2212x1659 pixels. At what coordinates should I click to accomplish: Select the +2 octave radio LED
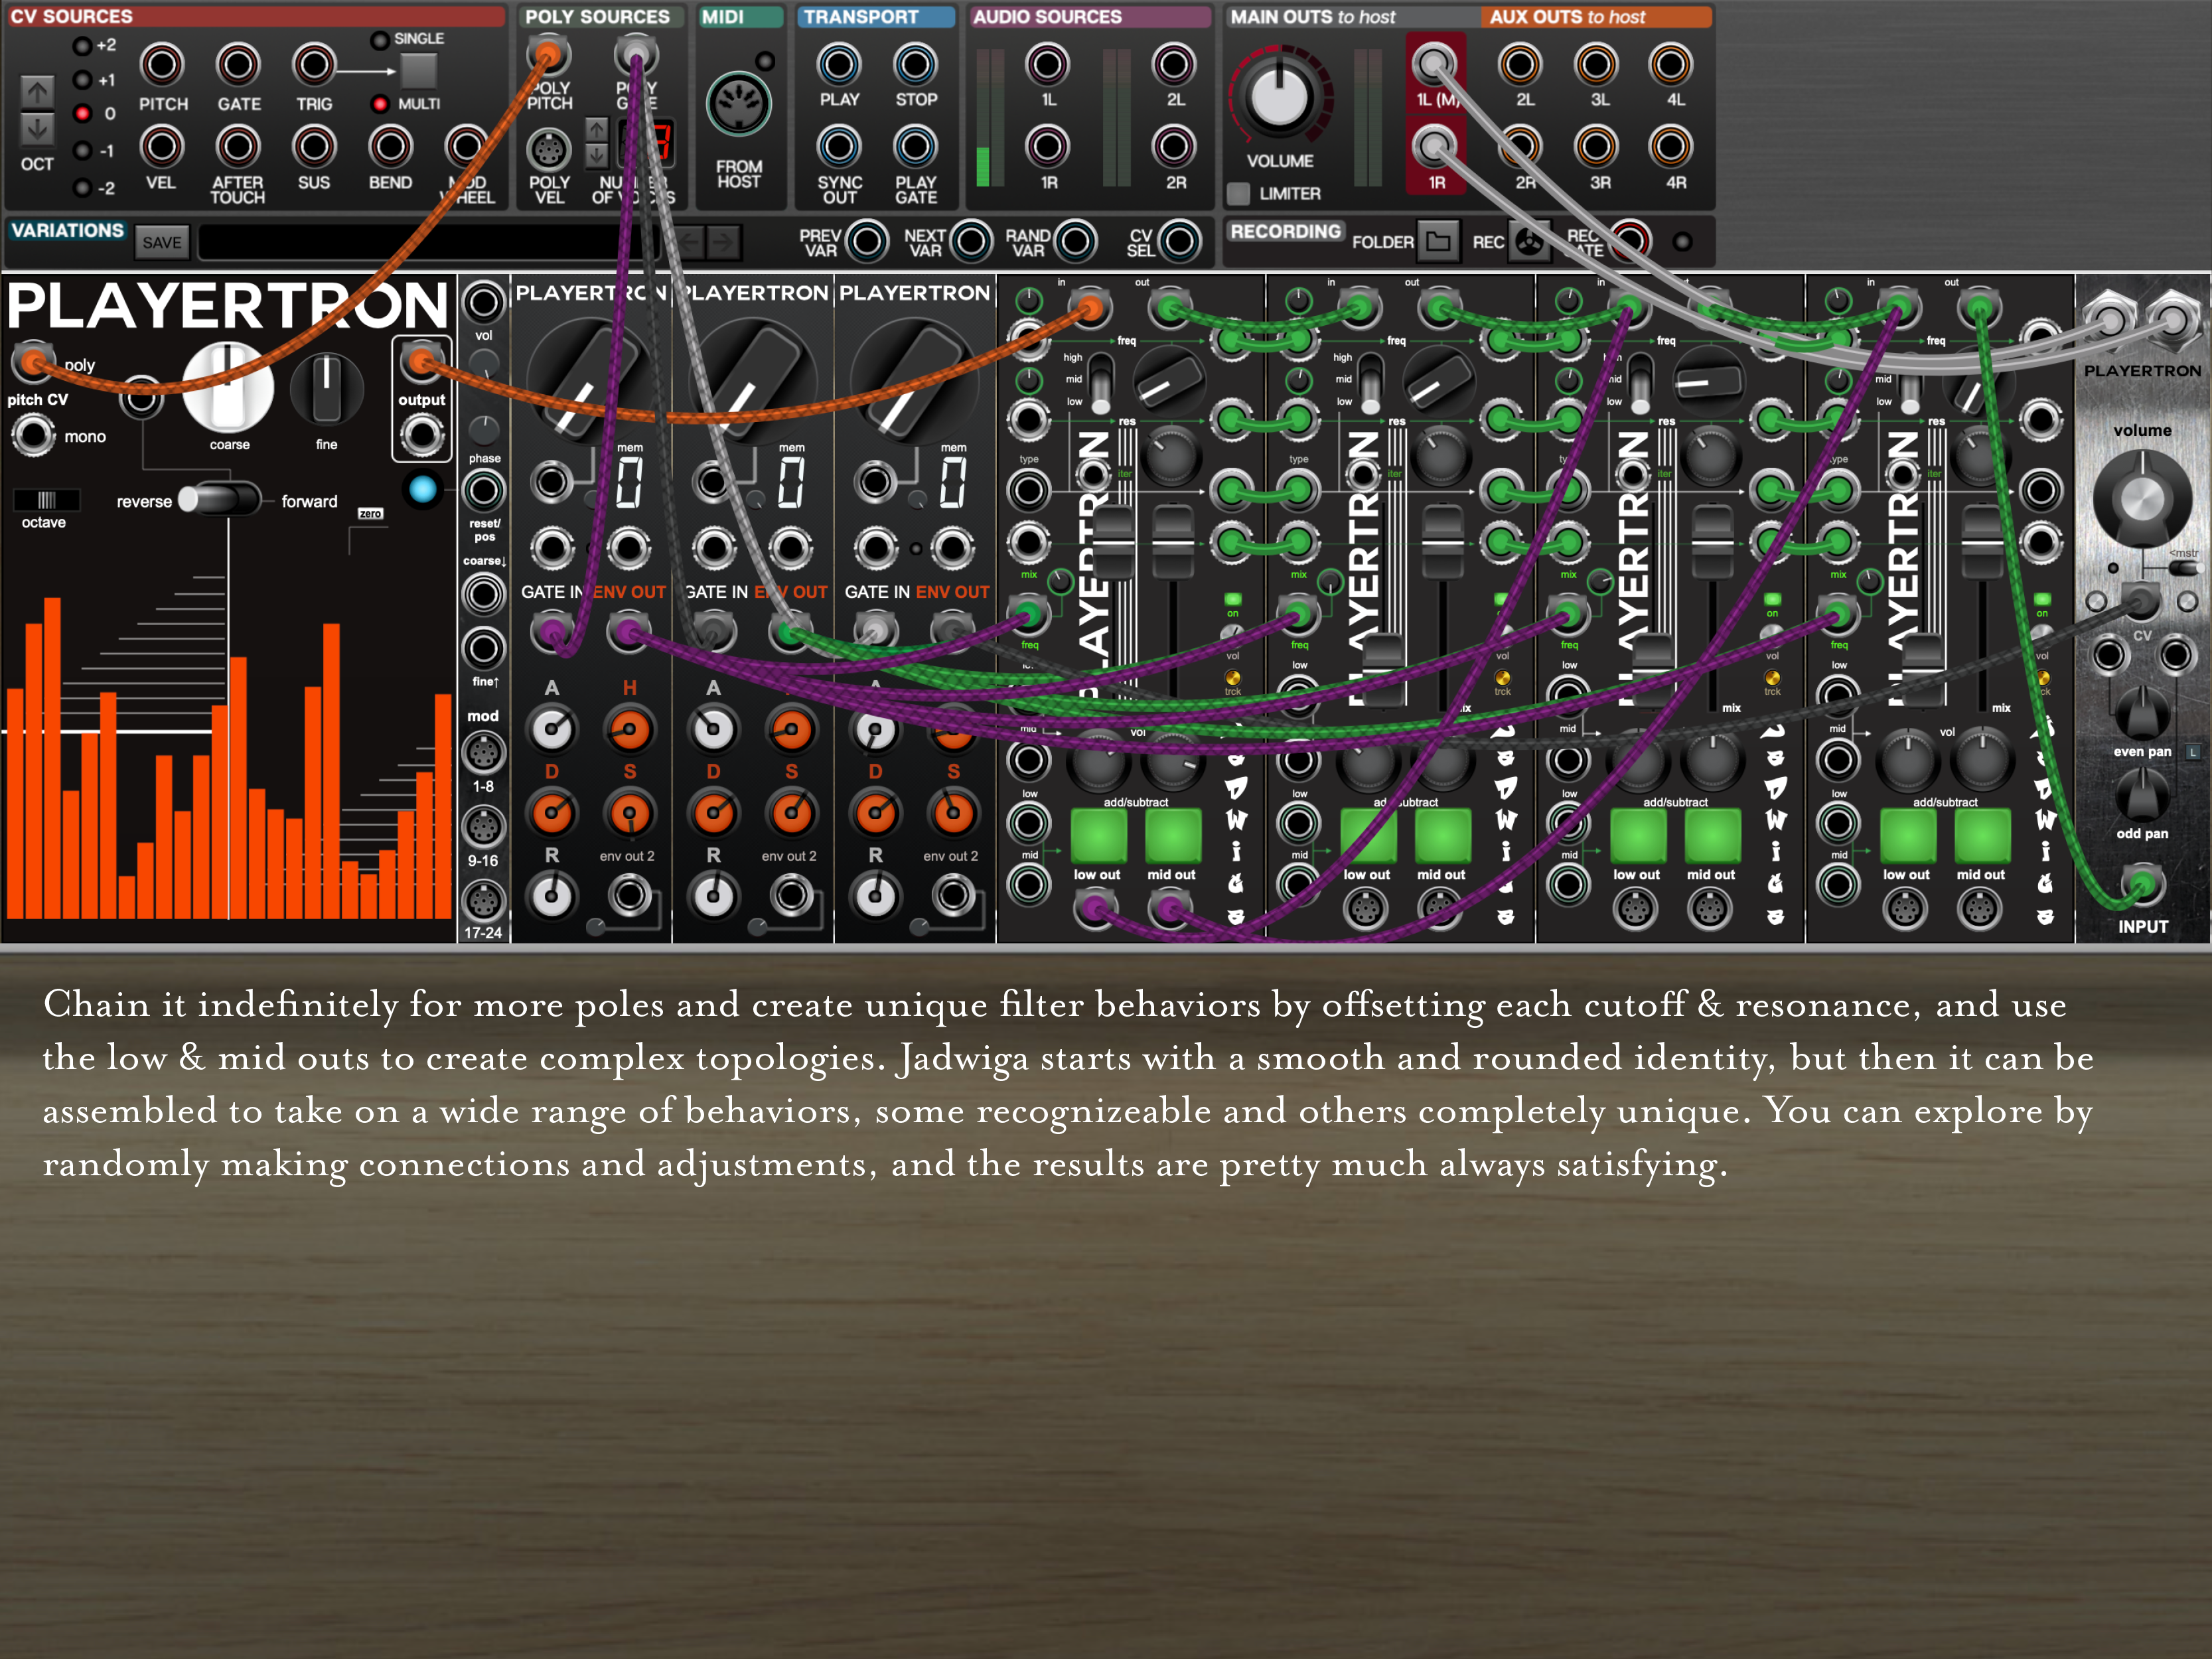click(x=82, y=45)
